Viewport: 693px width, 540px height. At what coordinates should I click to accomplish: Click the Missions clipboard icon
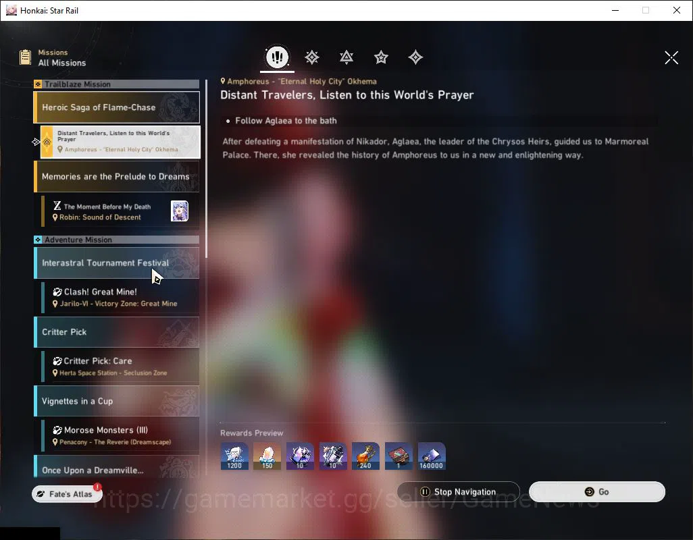[25, 57]
